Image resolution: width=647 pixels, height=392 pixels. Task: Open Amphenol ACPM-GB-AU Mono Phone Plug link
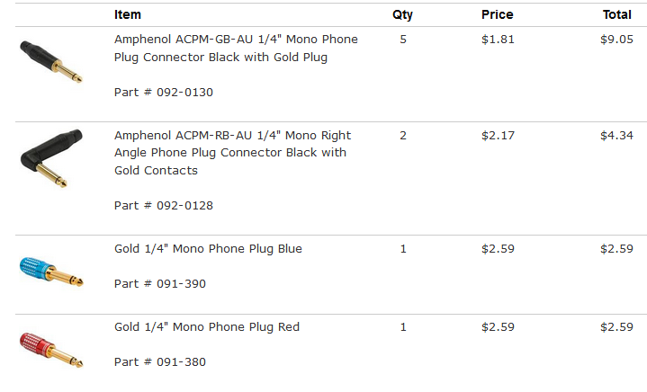pos(236,49)
